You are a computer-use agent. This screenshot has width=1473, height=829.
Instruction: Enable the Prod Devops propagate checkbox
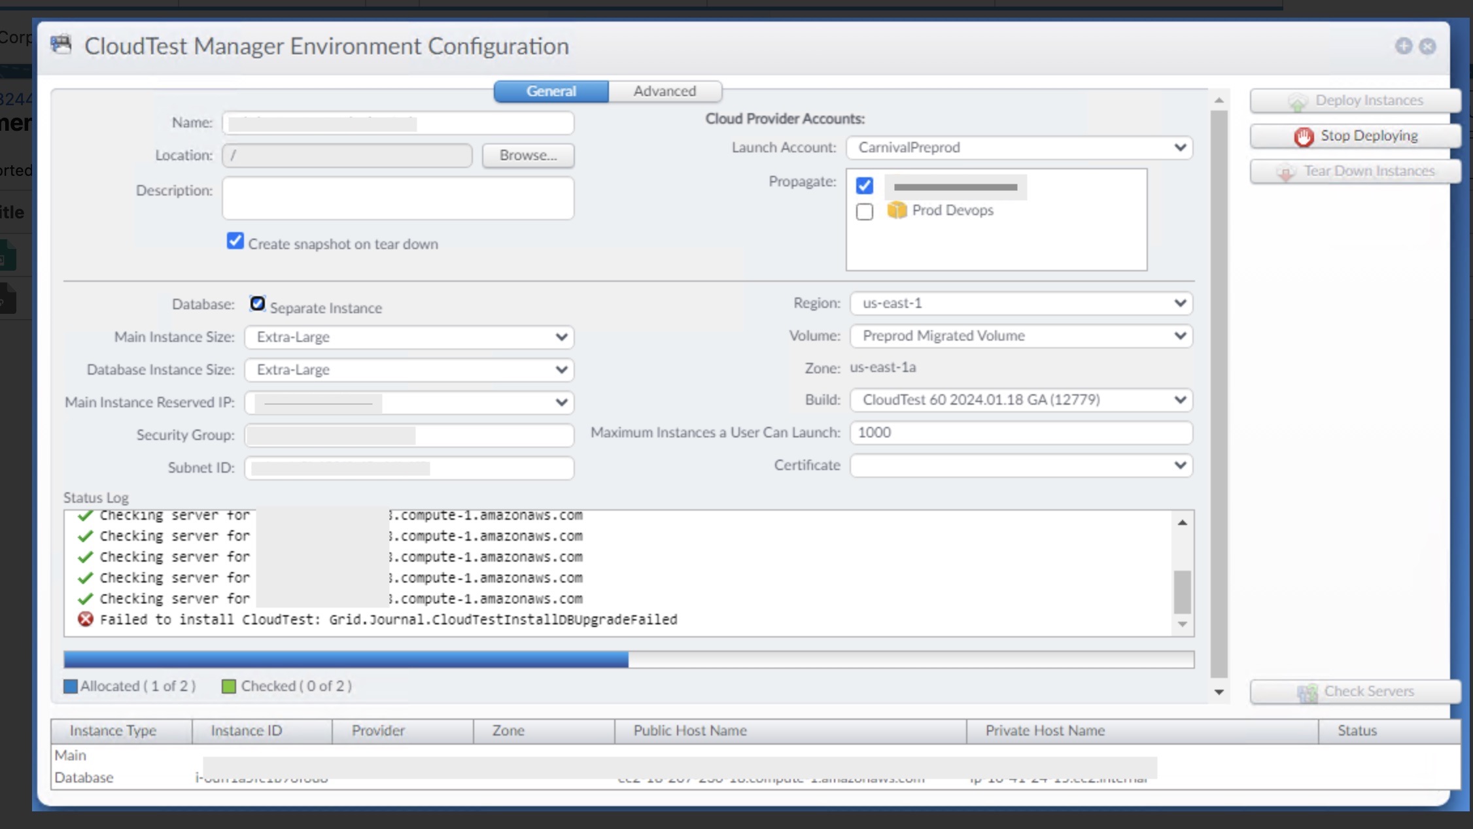pyautogui.click(x=865, y=211)
